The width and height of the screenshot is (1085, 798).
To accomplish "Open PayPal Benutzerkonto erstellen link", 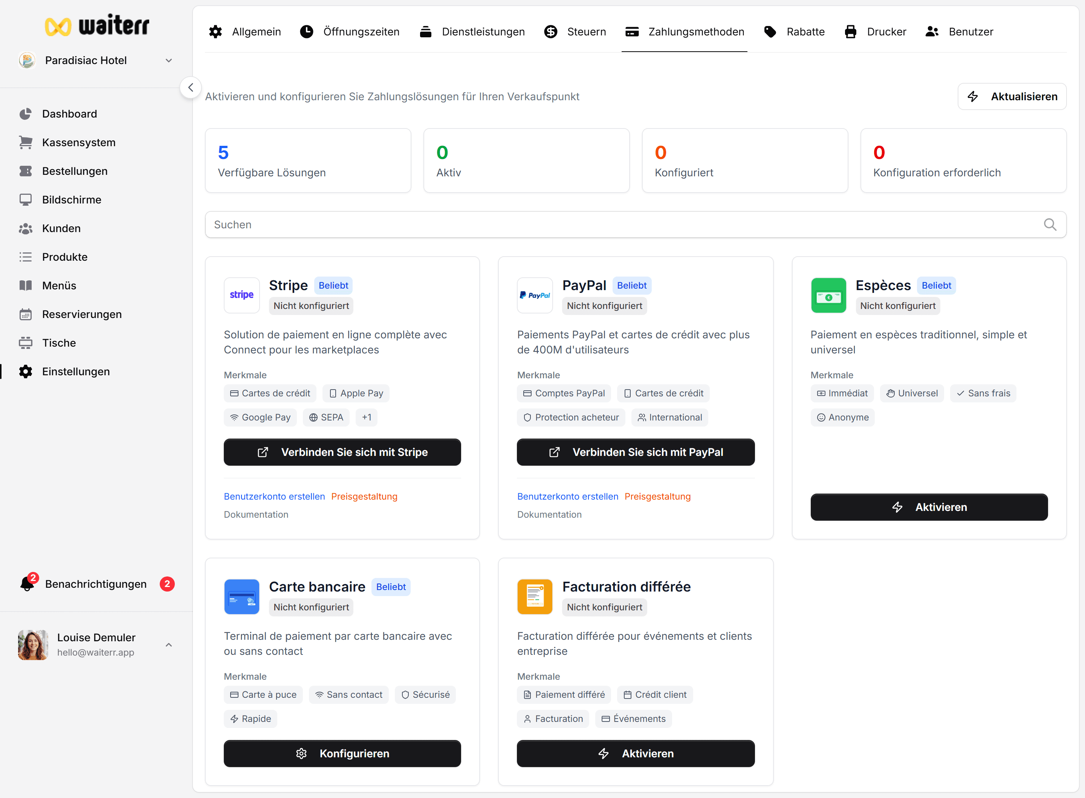I will 567,497.
